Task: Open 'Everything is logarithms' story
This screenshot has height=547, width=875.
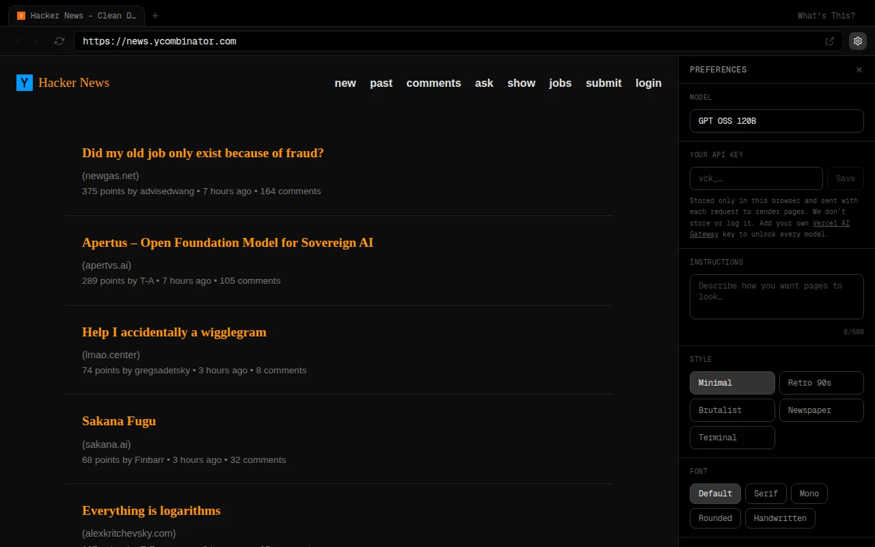Action: [151, 511]
